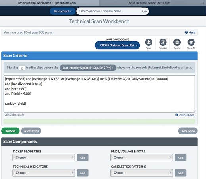The width and height of the screenshot is (206, 179).
Task: Add selected Technical Indicators component
Action: tap(83, 173)
